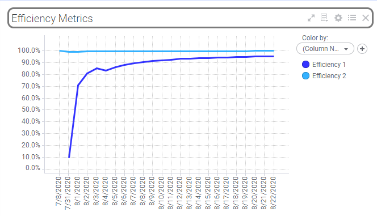Click the 8/6/2020 x-axis date

(124, 191)
